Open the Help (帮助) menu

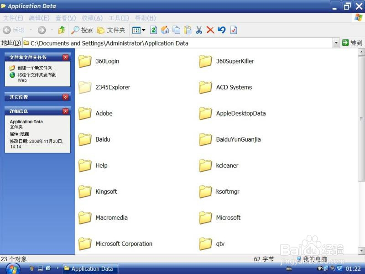pyautogui.click(x=145, y=18)
